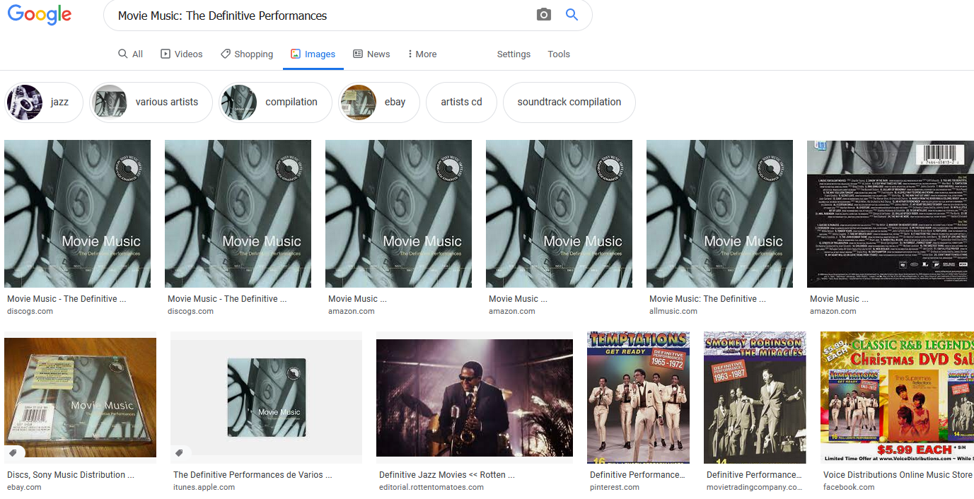
Task: Switch to the Shopping tab
Action: click(x=247, y=54)
